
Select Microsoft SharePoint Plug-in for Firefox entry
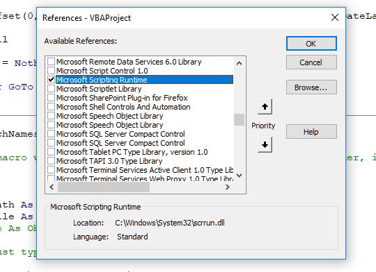(122, 98)
